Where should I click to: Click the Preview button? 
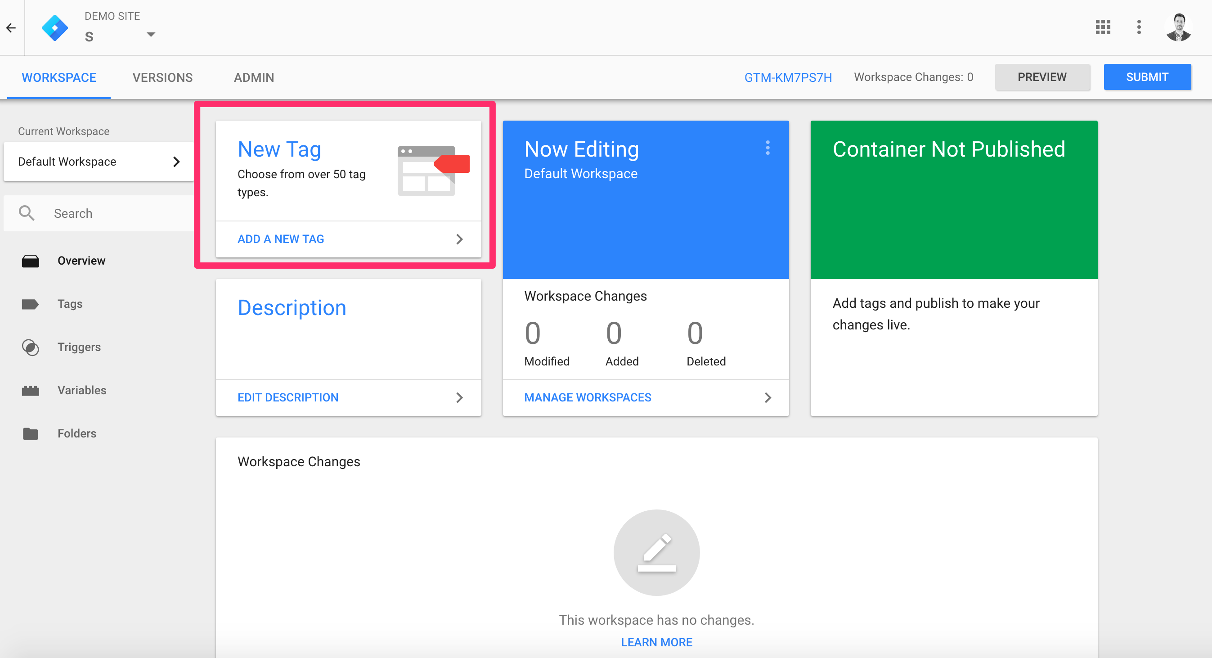coord(1041,77)
